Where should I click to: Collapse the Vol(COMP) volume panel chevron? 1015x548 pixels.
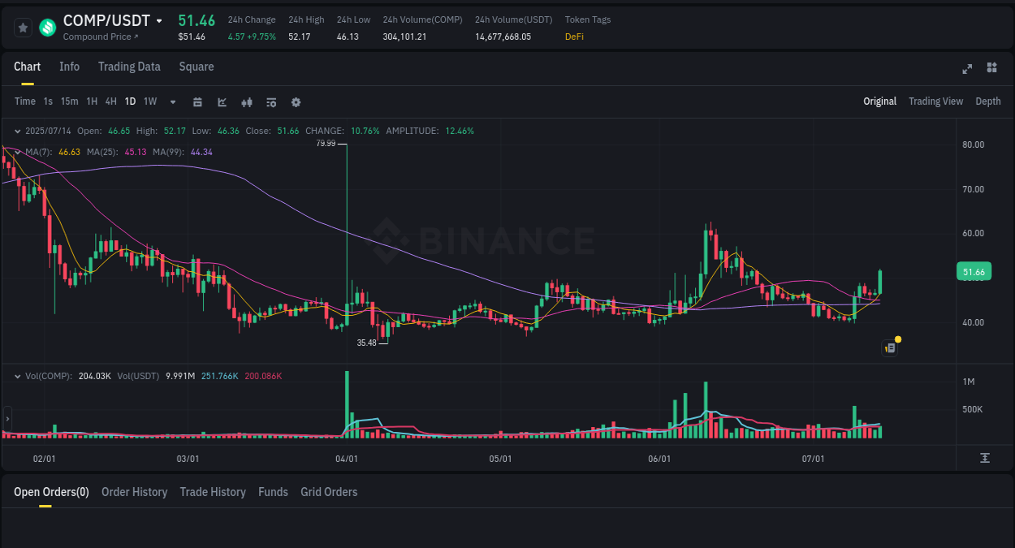[18, 376]
